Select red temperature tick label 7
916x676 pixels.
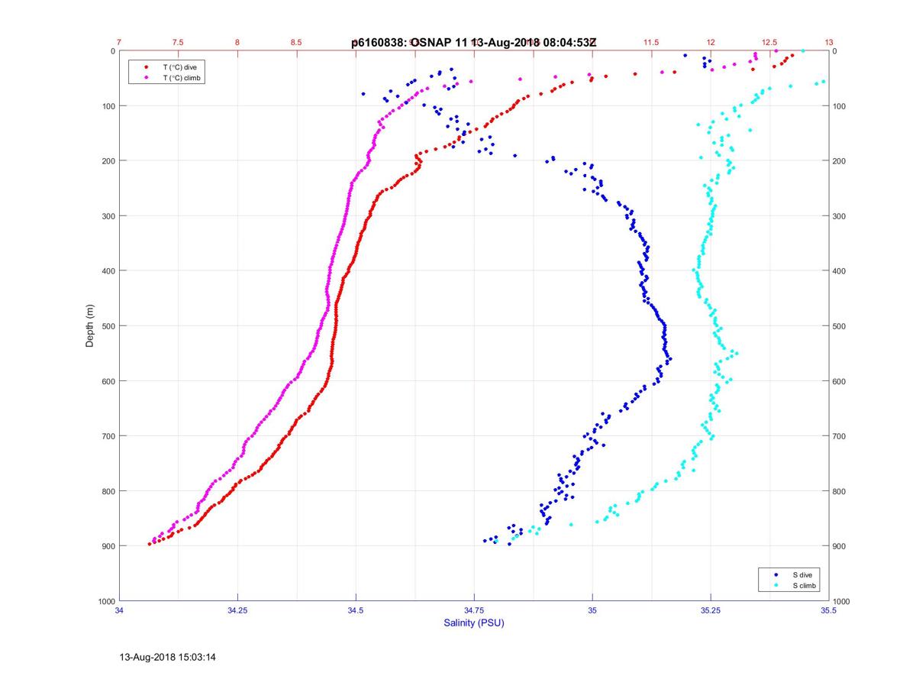coord(120,42)
